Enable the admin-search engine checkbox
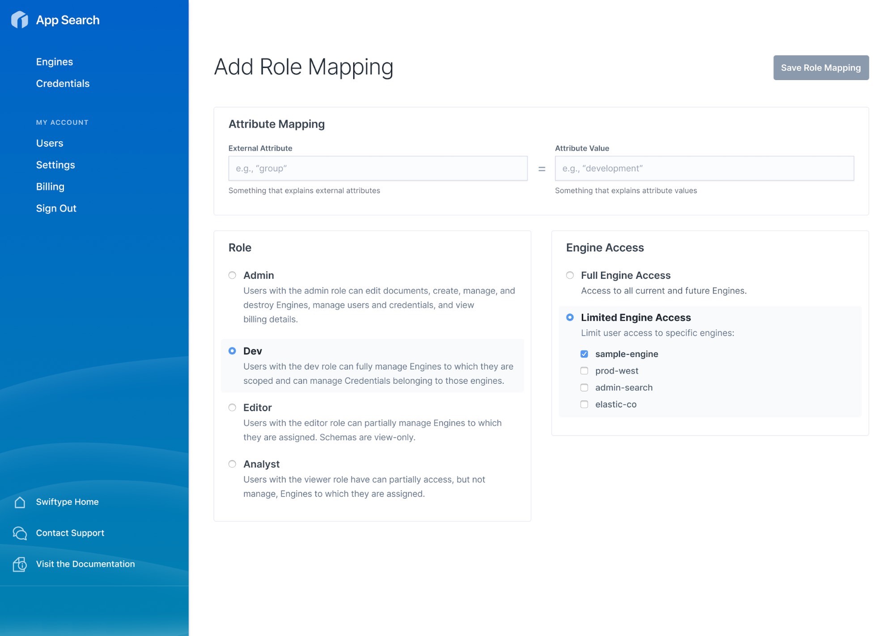 tap(585, 387)
